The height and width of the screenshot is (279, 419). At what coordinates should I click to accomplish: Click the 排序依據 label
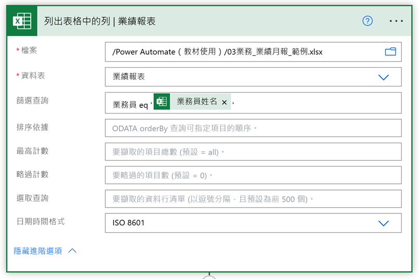click(32, 127)
